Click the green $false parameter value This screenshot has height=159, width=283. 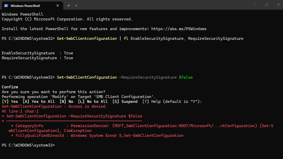point(186,77)
